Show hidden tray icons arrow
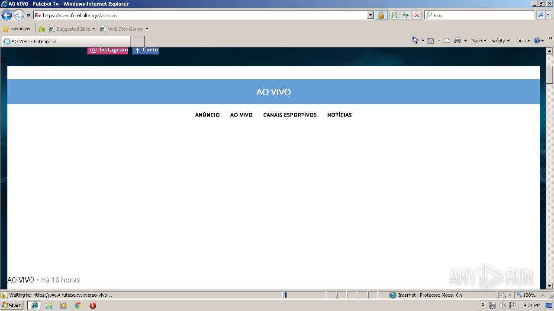554x311 pixels. point(483,305)
